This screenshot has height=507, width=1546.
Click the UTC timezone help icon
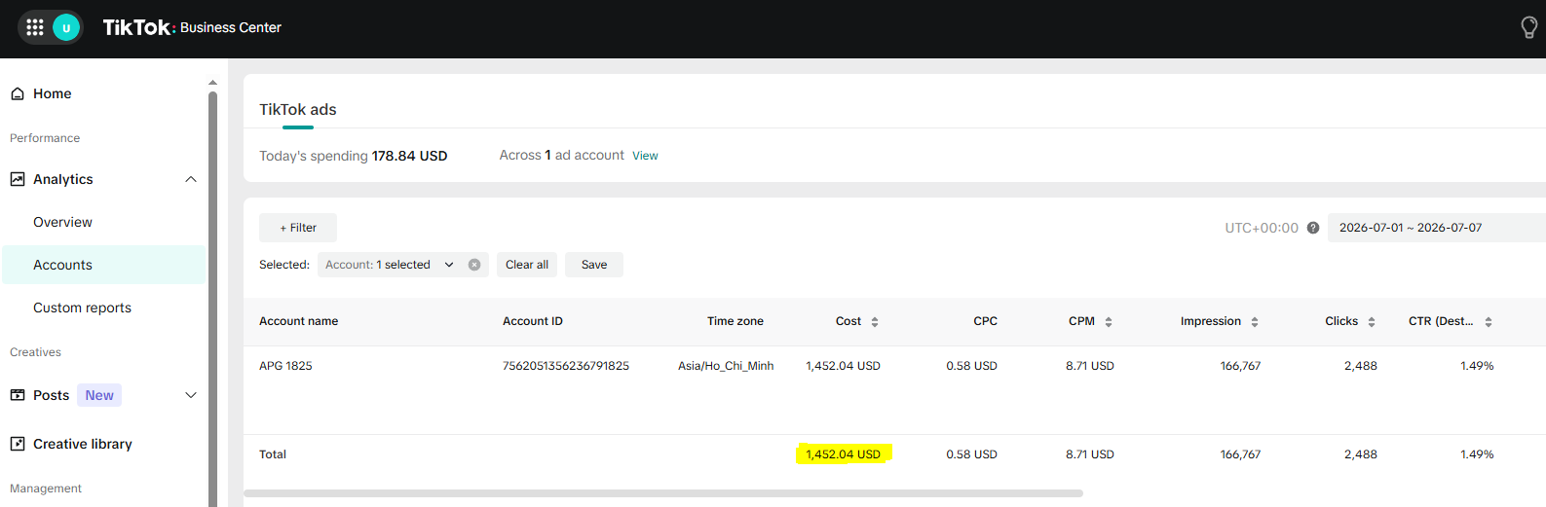1313,228
